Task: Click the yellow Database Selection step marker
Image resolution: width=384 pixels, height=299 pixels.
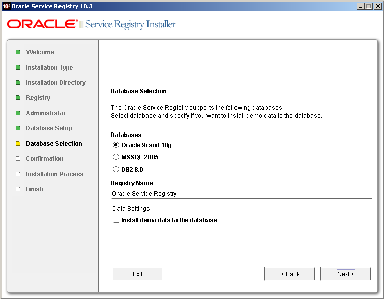Action: (18, 144)
